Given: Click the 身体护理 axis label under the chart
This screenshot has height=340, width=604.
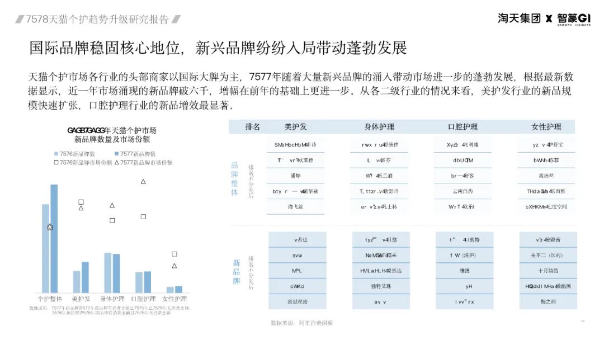Looking at the screenshot, I should [112, 299].
